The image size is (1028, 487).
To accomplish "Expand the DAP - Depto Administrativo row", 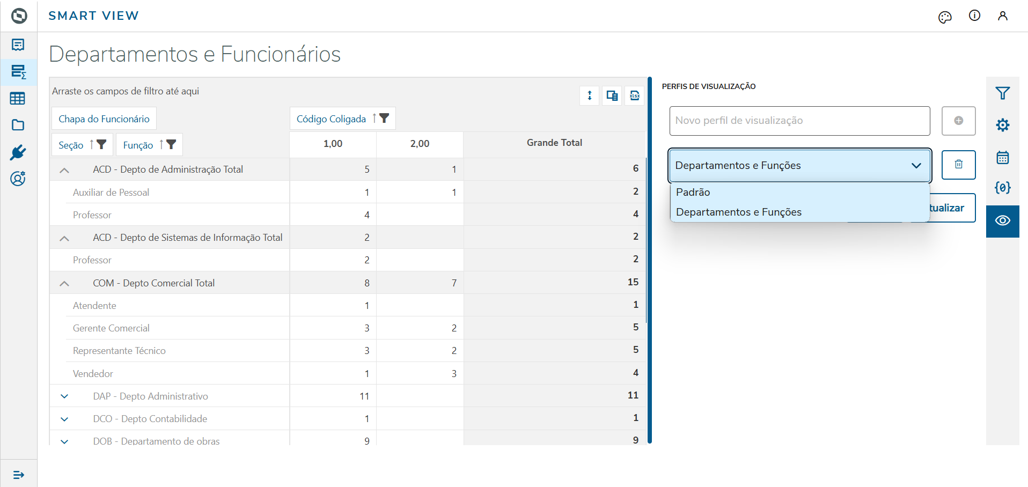I will pos(64,396).
